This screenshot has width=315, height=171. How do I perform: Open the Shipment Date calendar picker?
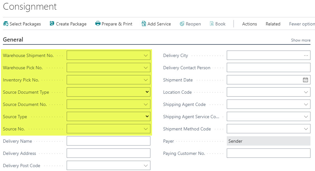click(305, 80)
